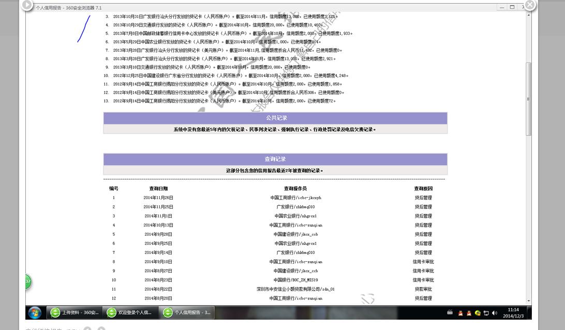This screenshot has height=330, width=565.
Task: Click the scrollbar up arrow of the browser
Action: (x=528, y=15)
